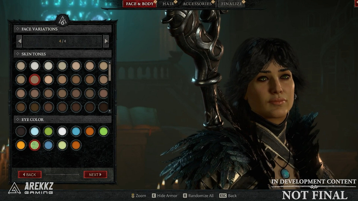Switch to the Accessories tab
The height and width of the screenshot is (201, 358).
coord(197,4)
